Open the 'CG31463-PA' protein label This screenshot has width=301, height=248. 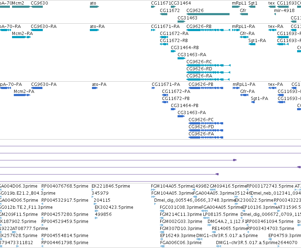click(x=192, y=113)
